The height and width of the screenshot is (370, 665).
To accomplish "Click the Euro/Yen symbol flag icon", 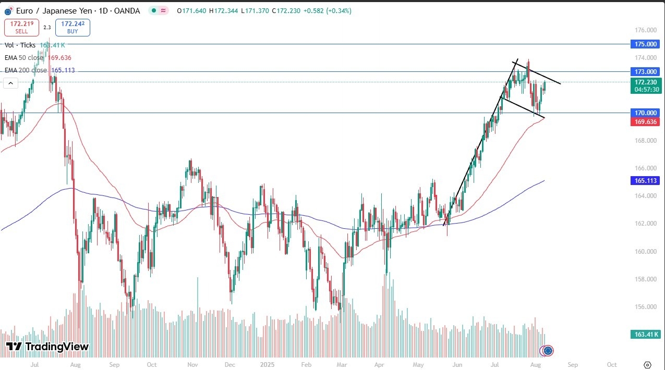I will 8,11.
